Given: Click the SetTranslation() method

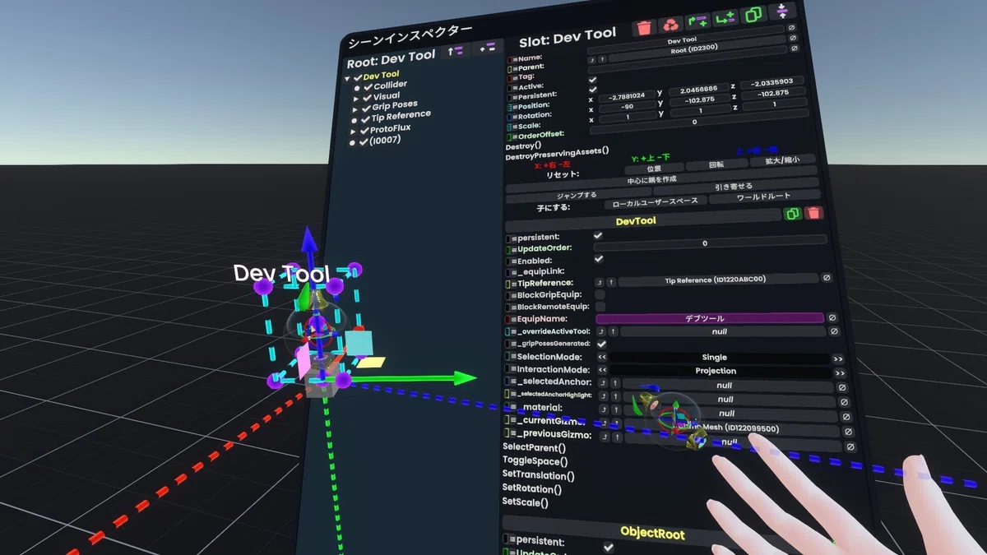Looking at the screenshot, I should [539, 474].
